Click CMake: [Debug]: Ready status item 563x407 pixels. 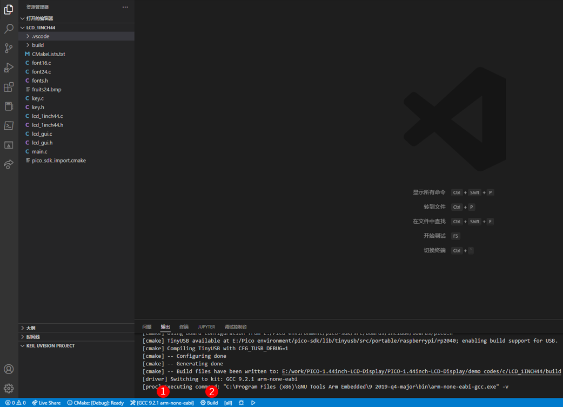point(96,403)
